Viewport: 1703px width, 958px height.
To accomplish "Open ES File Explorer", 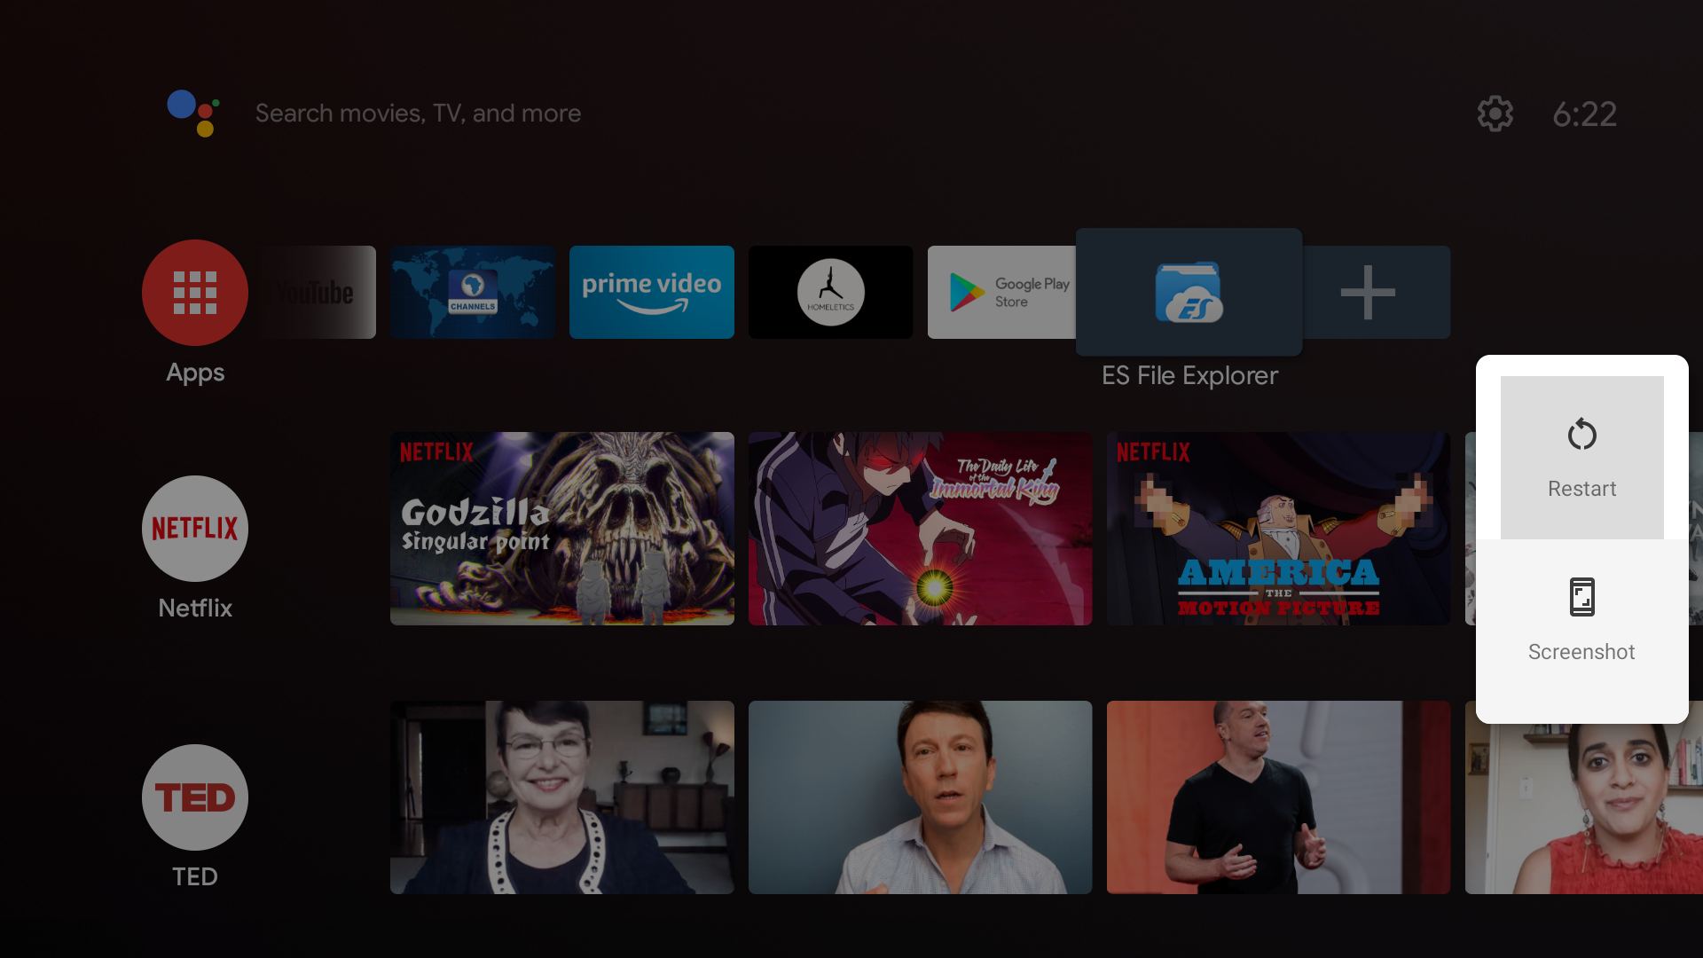I will pyautogui.click(x=1187, y=293).
